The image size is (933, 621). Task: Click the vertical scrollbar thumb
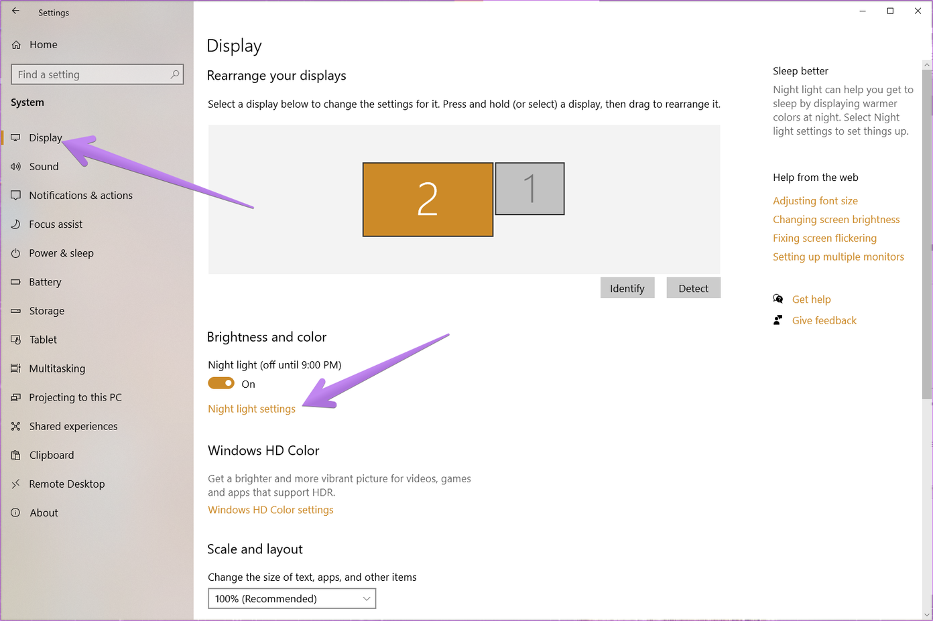928,234
